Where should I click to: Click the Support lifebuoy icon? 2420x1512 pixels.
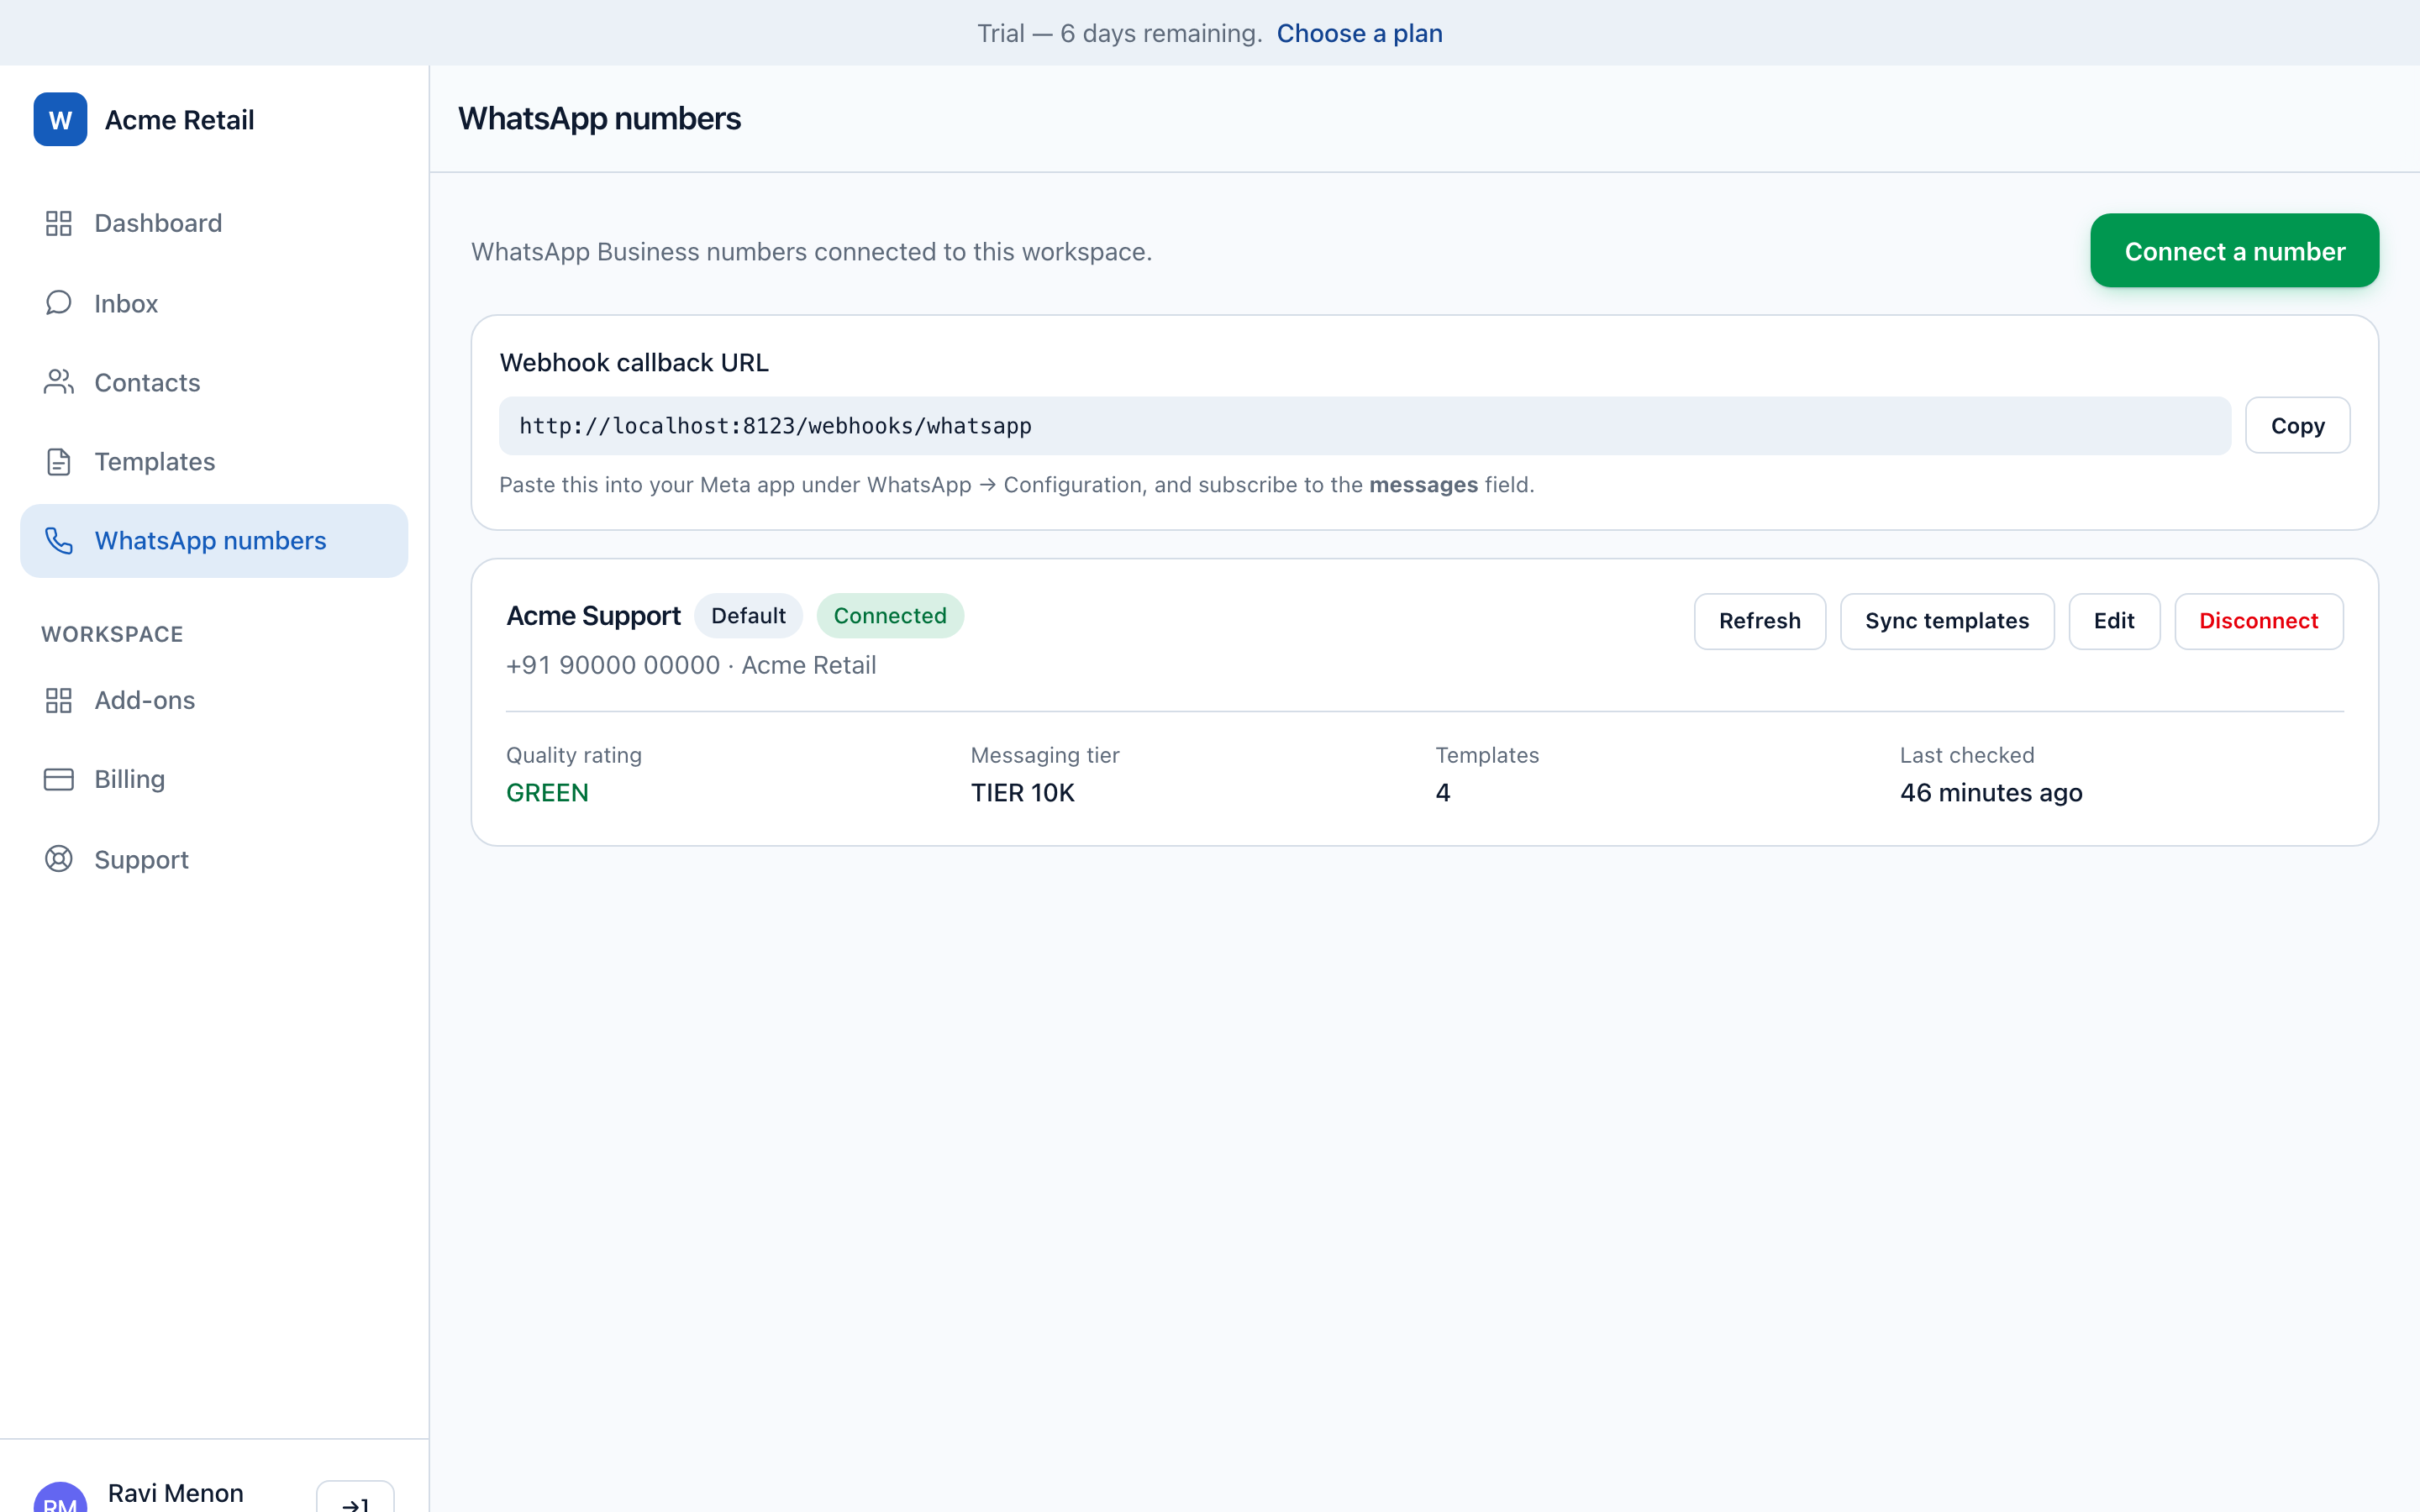click(59, 859)
